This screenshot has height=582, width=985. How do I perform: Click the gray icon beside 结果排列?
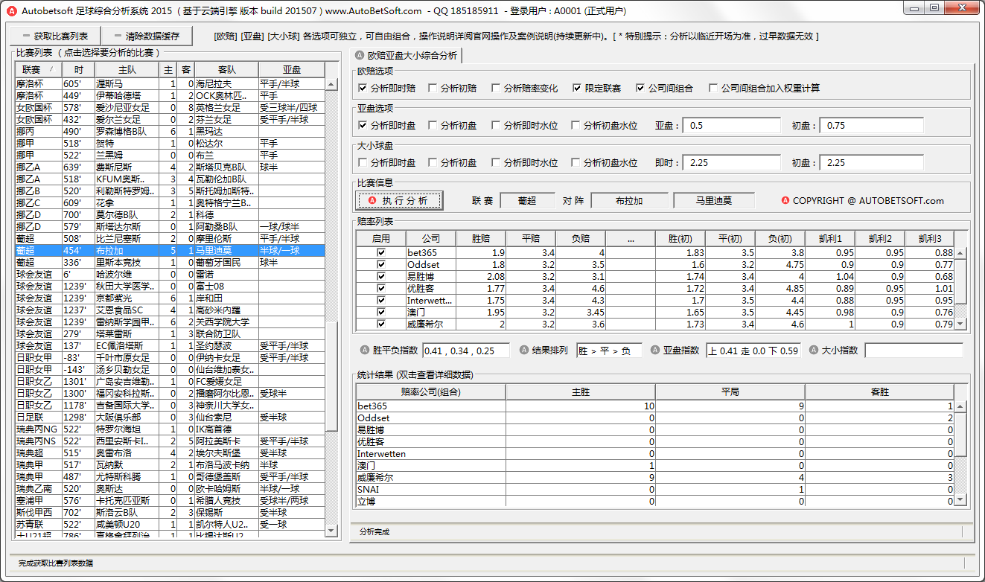pyautogui.click(x=524, y=351)
